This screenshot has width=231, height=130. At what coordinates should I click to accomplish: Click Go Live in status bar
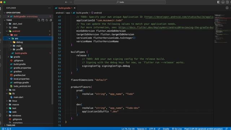coord(177,129)
